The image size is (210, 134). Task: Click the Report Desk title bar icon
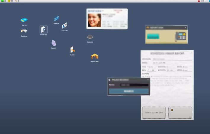[148, 28]
